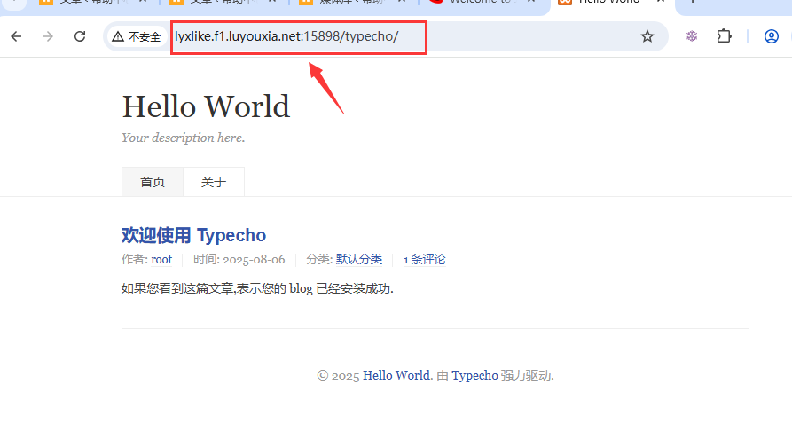
Task: Open the 1 条评论 comments link
Action: tap(424, 260)
